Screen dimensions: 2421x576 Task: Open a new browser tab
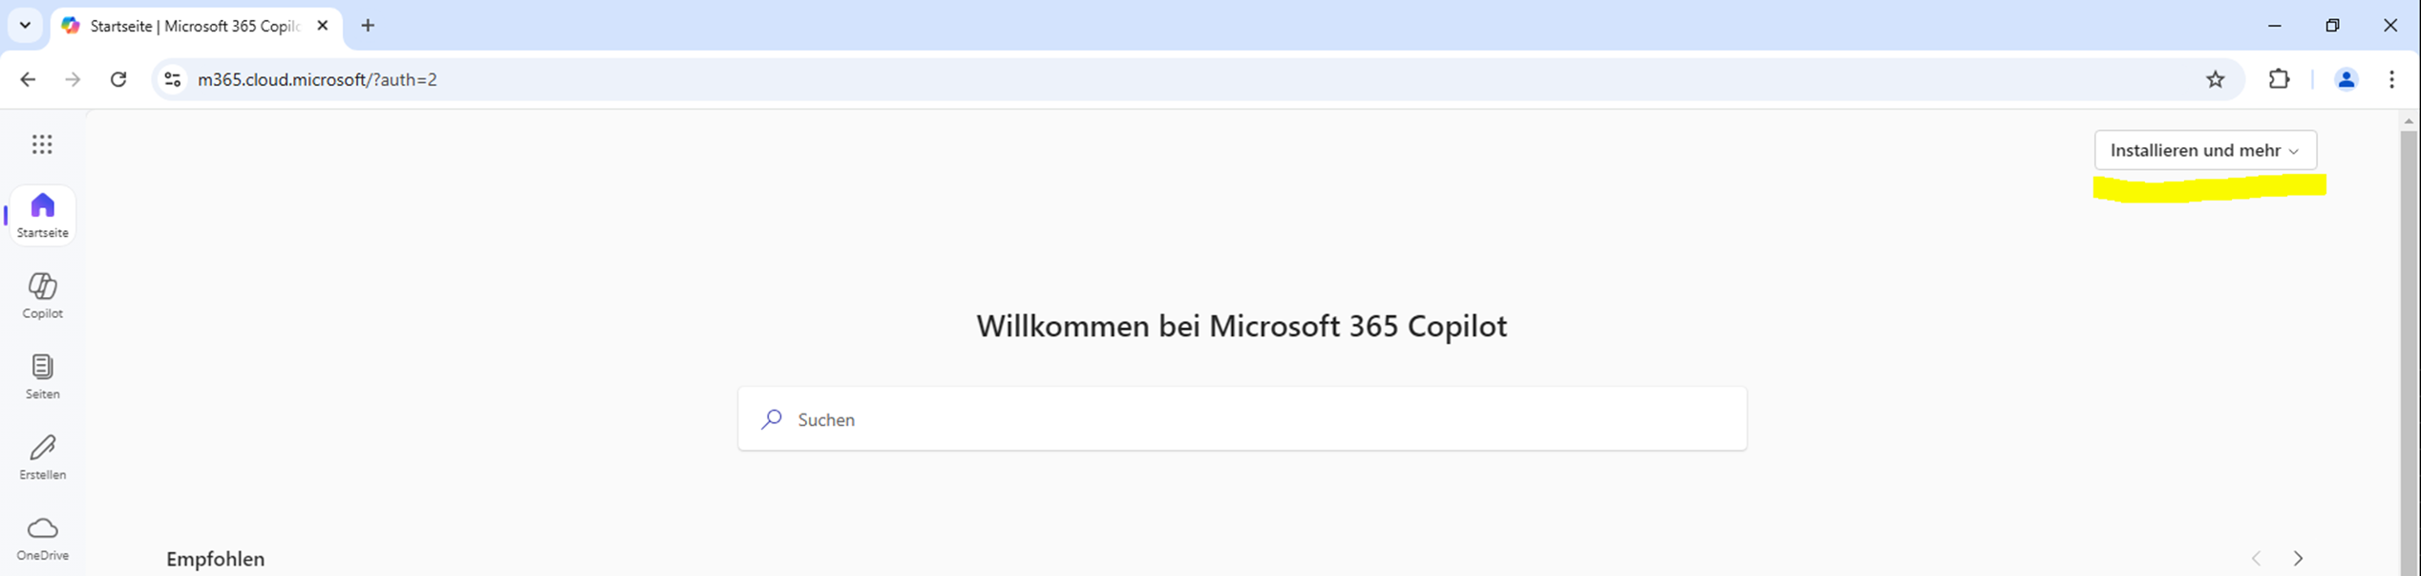[368, 26]
